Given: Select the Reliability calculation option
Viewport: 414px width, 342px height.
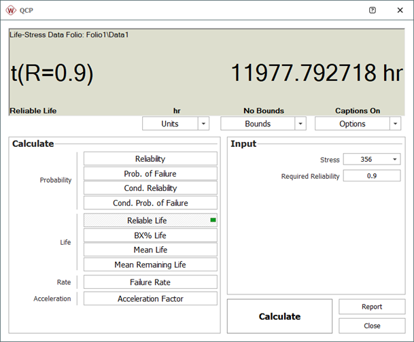Looking at the screenshot, I should pyautogui.click(x=150, y=158).
